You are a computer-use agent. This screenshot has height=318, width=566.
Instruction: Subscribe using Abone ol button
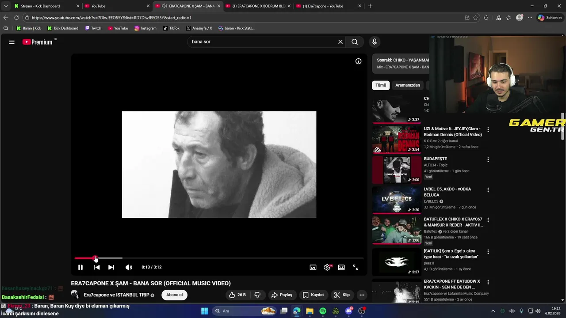pyautogui.click(x=174, y=295)
